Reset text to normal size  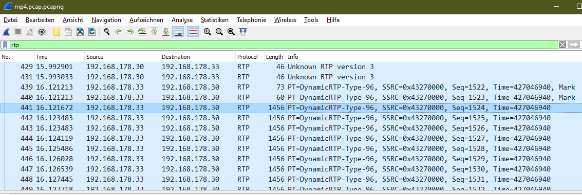231,32
